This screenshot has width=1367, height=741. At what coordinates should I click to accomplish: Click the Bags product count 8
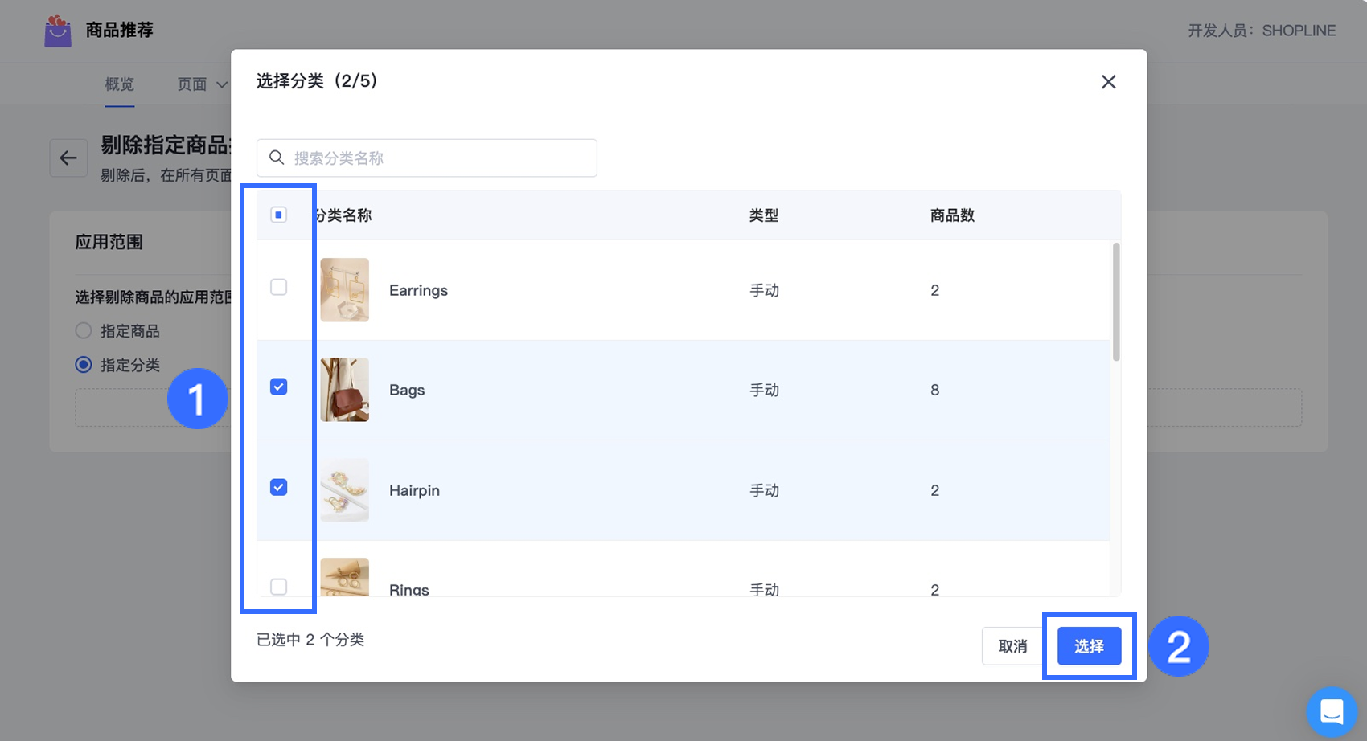pyautogui.click(x=934, y=390)
